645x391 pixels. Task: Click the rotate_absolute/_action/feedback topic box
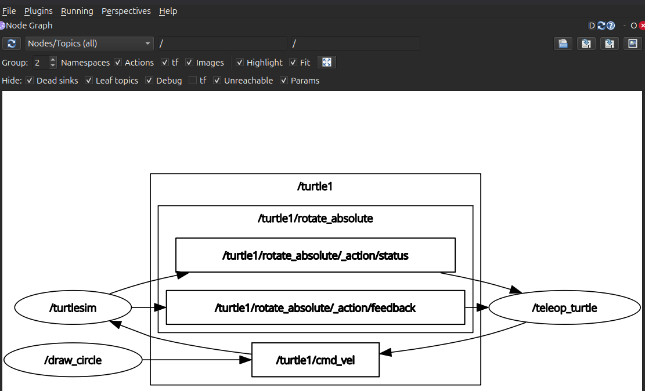click(x=315, y=307)
